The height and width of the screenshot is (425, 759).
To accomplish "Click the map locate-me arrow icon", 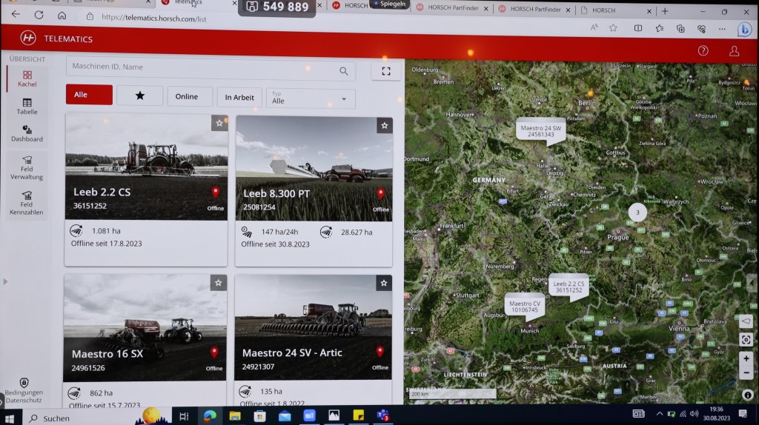I will tap(746, 321).
